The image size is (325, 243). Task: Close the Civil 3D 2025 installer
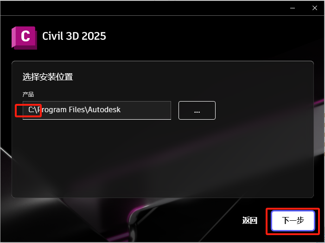315,8
